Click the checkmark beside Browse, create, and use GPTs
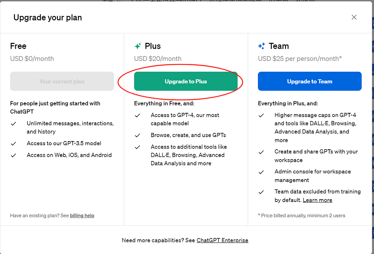The image size is (374, 254). (137, 135)
